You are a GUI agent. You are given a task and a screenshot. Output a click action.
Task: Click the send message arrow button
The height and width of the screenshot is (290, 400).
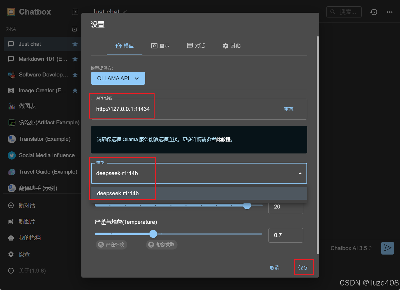click(x=388, y=248)
